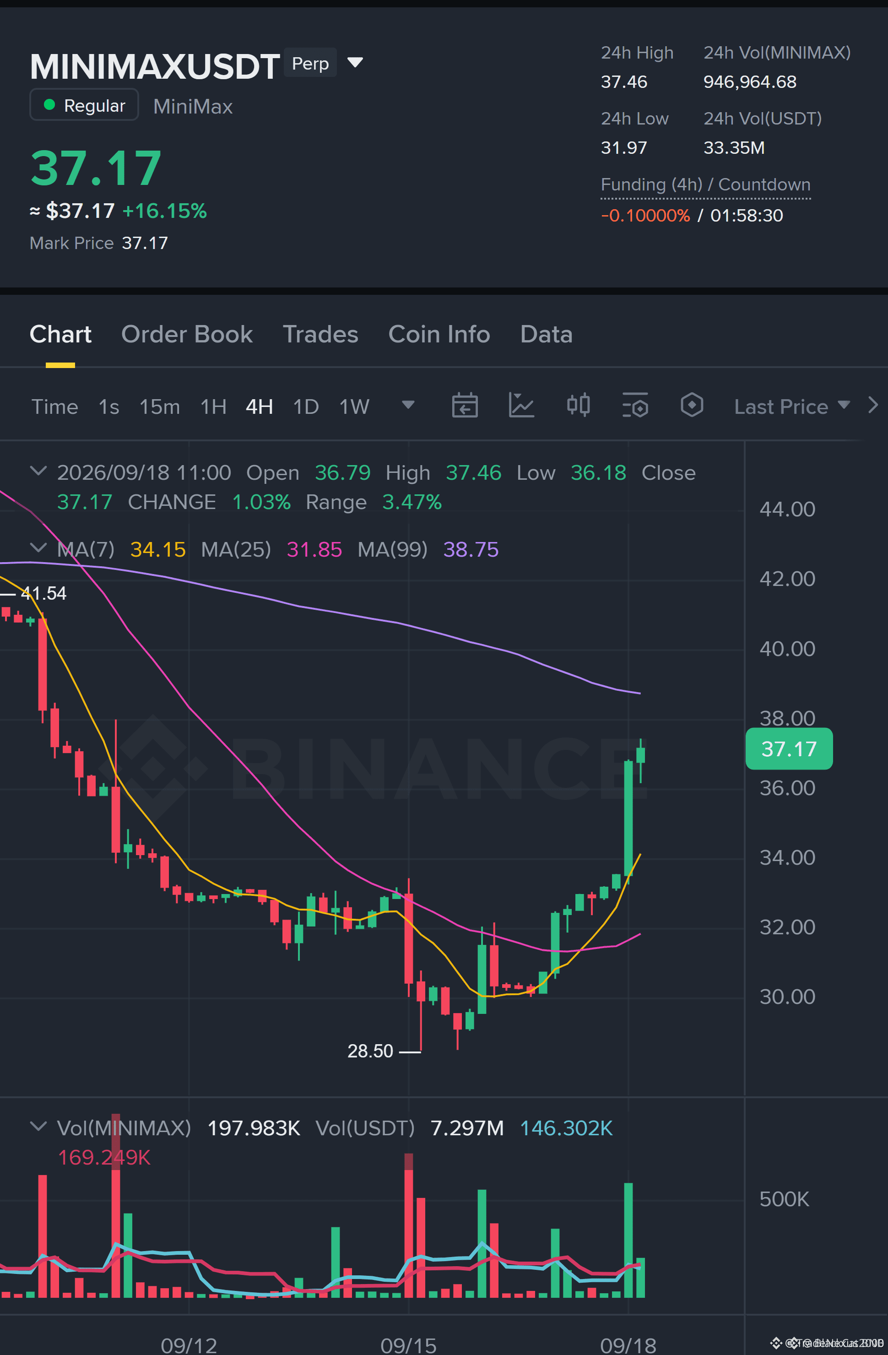
Task: Collapse the Vol(MINIMAX) indicator legend
Action: click(38, 1126)
